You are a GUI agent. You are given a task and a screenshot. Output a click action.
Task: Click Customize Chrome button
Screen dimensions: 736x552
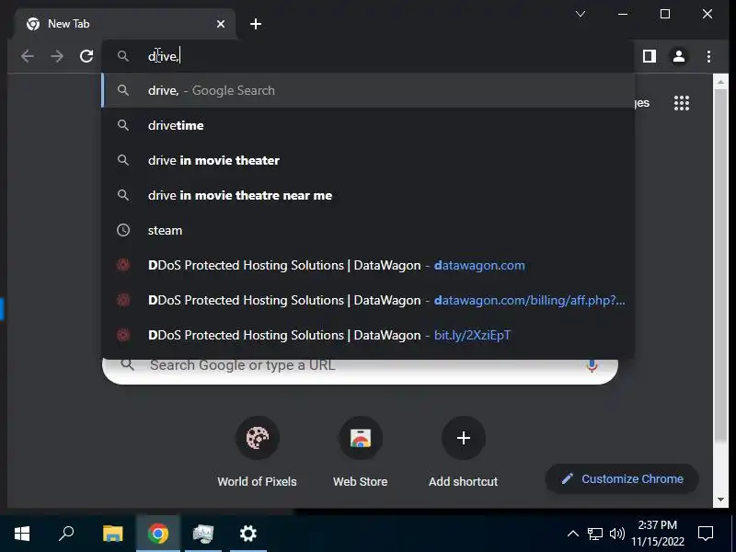tap(622, 478)
